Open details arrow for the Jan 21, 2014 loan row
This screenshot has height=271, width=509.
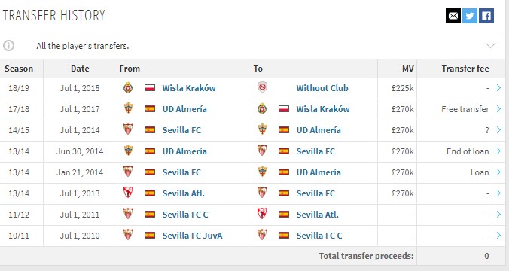click(499, 172)
